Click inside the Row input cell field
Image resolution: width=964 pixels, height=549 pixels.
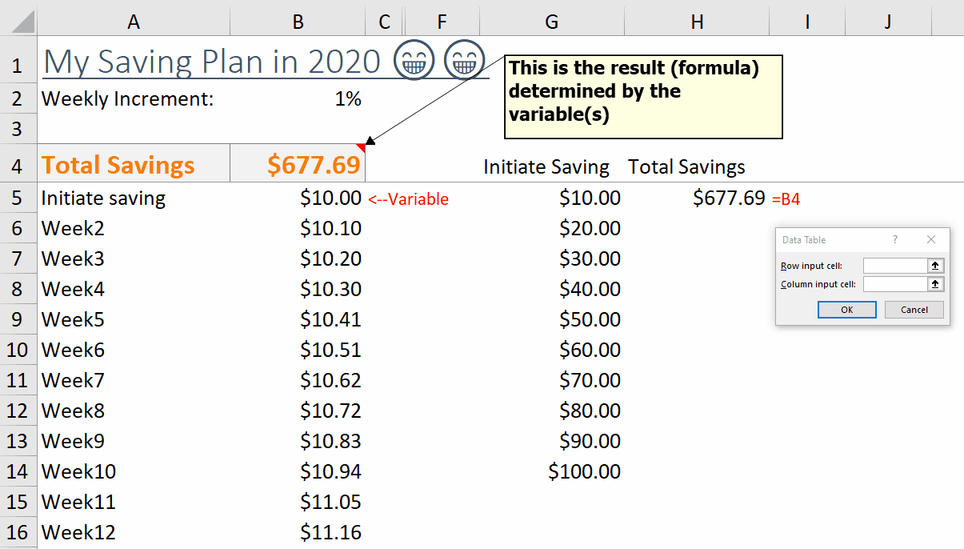coord(894,266)
